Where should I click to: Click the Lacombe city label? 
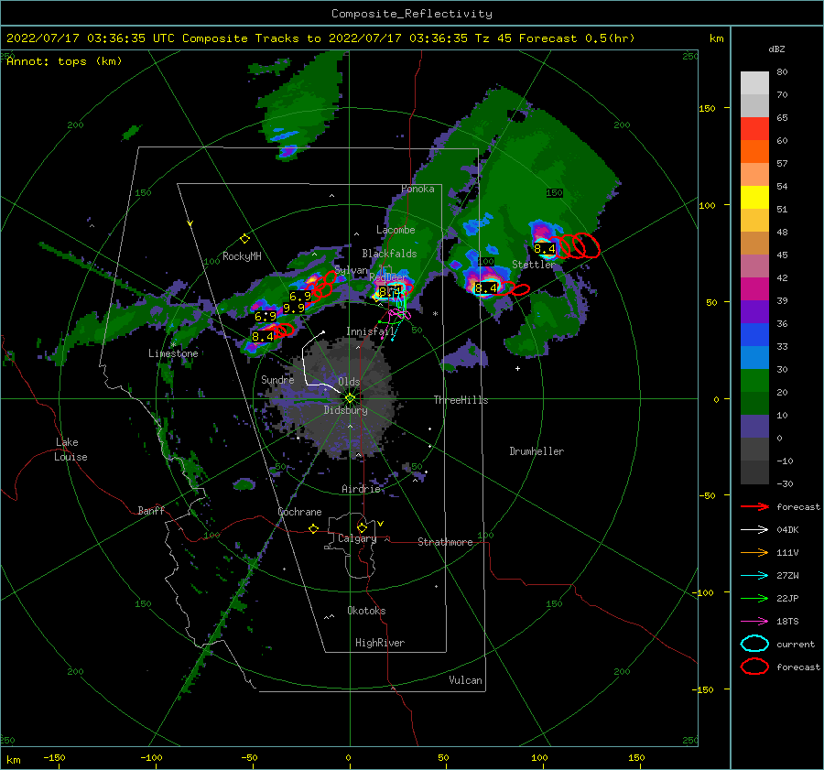coord(396,230)
